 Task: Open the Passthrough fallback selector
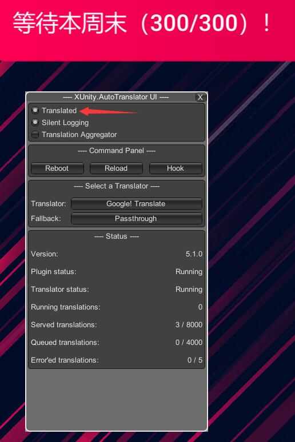(136, 219)
